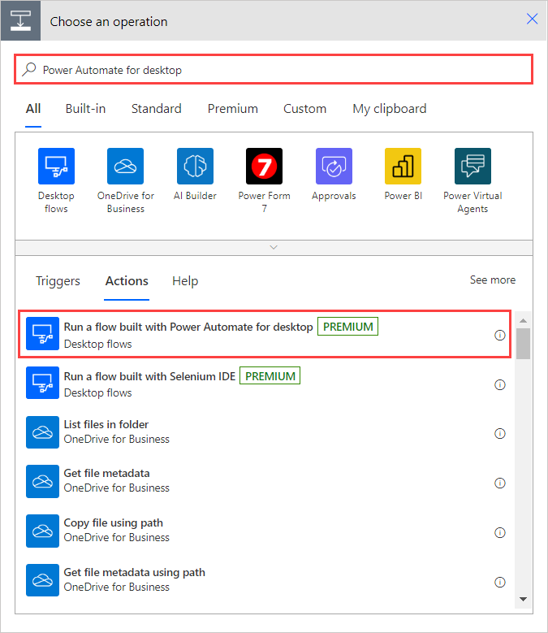548x633 pixels.
Task: Click the scrollbar down arrow
Action: (x=523, y=599)
